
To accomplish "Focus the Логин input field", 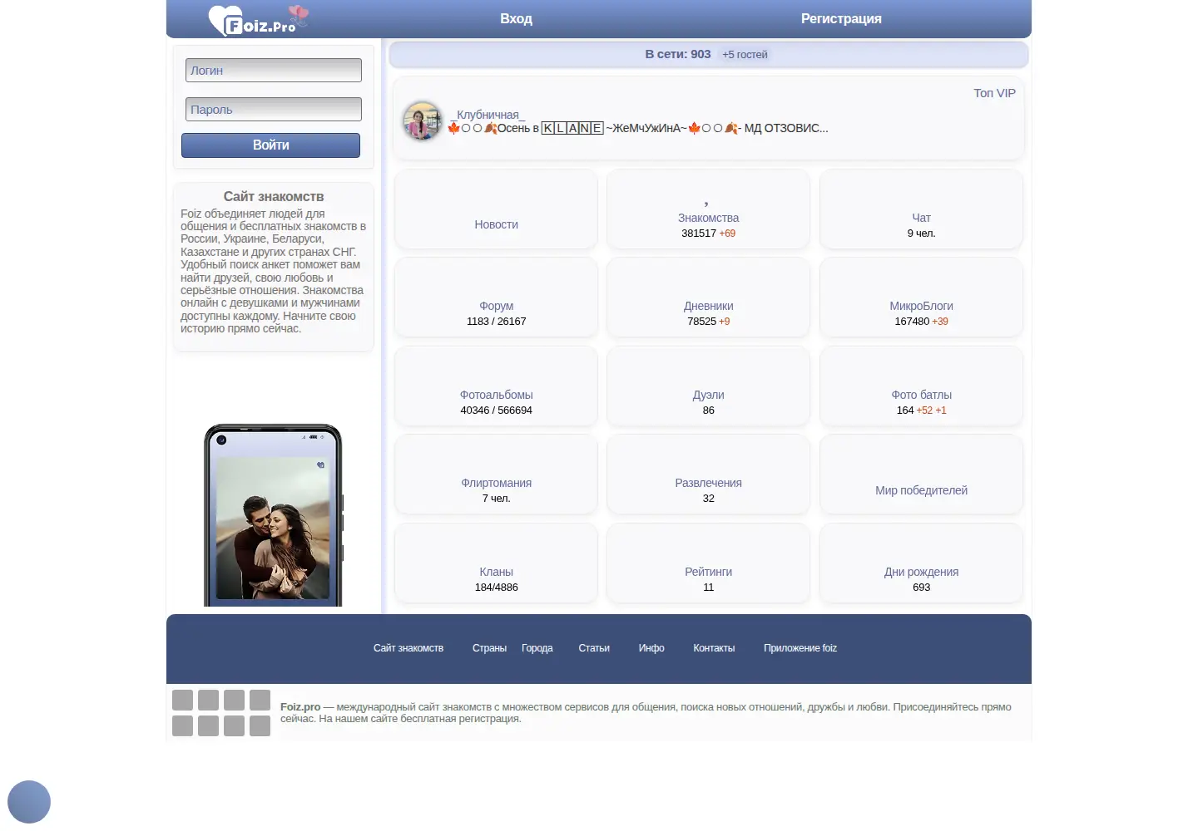I will (x=274, y=71).
